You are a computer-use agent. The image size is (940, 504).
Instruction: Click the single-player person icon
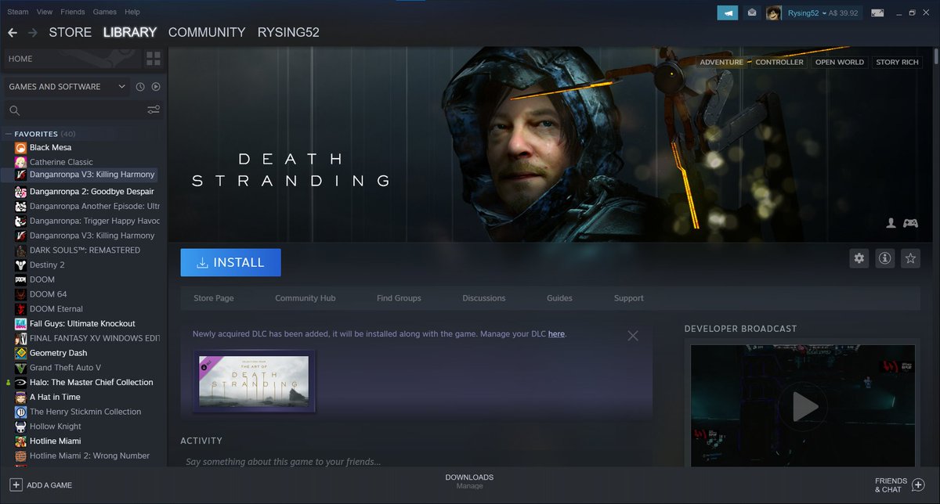coord(891,223)
